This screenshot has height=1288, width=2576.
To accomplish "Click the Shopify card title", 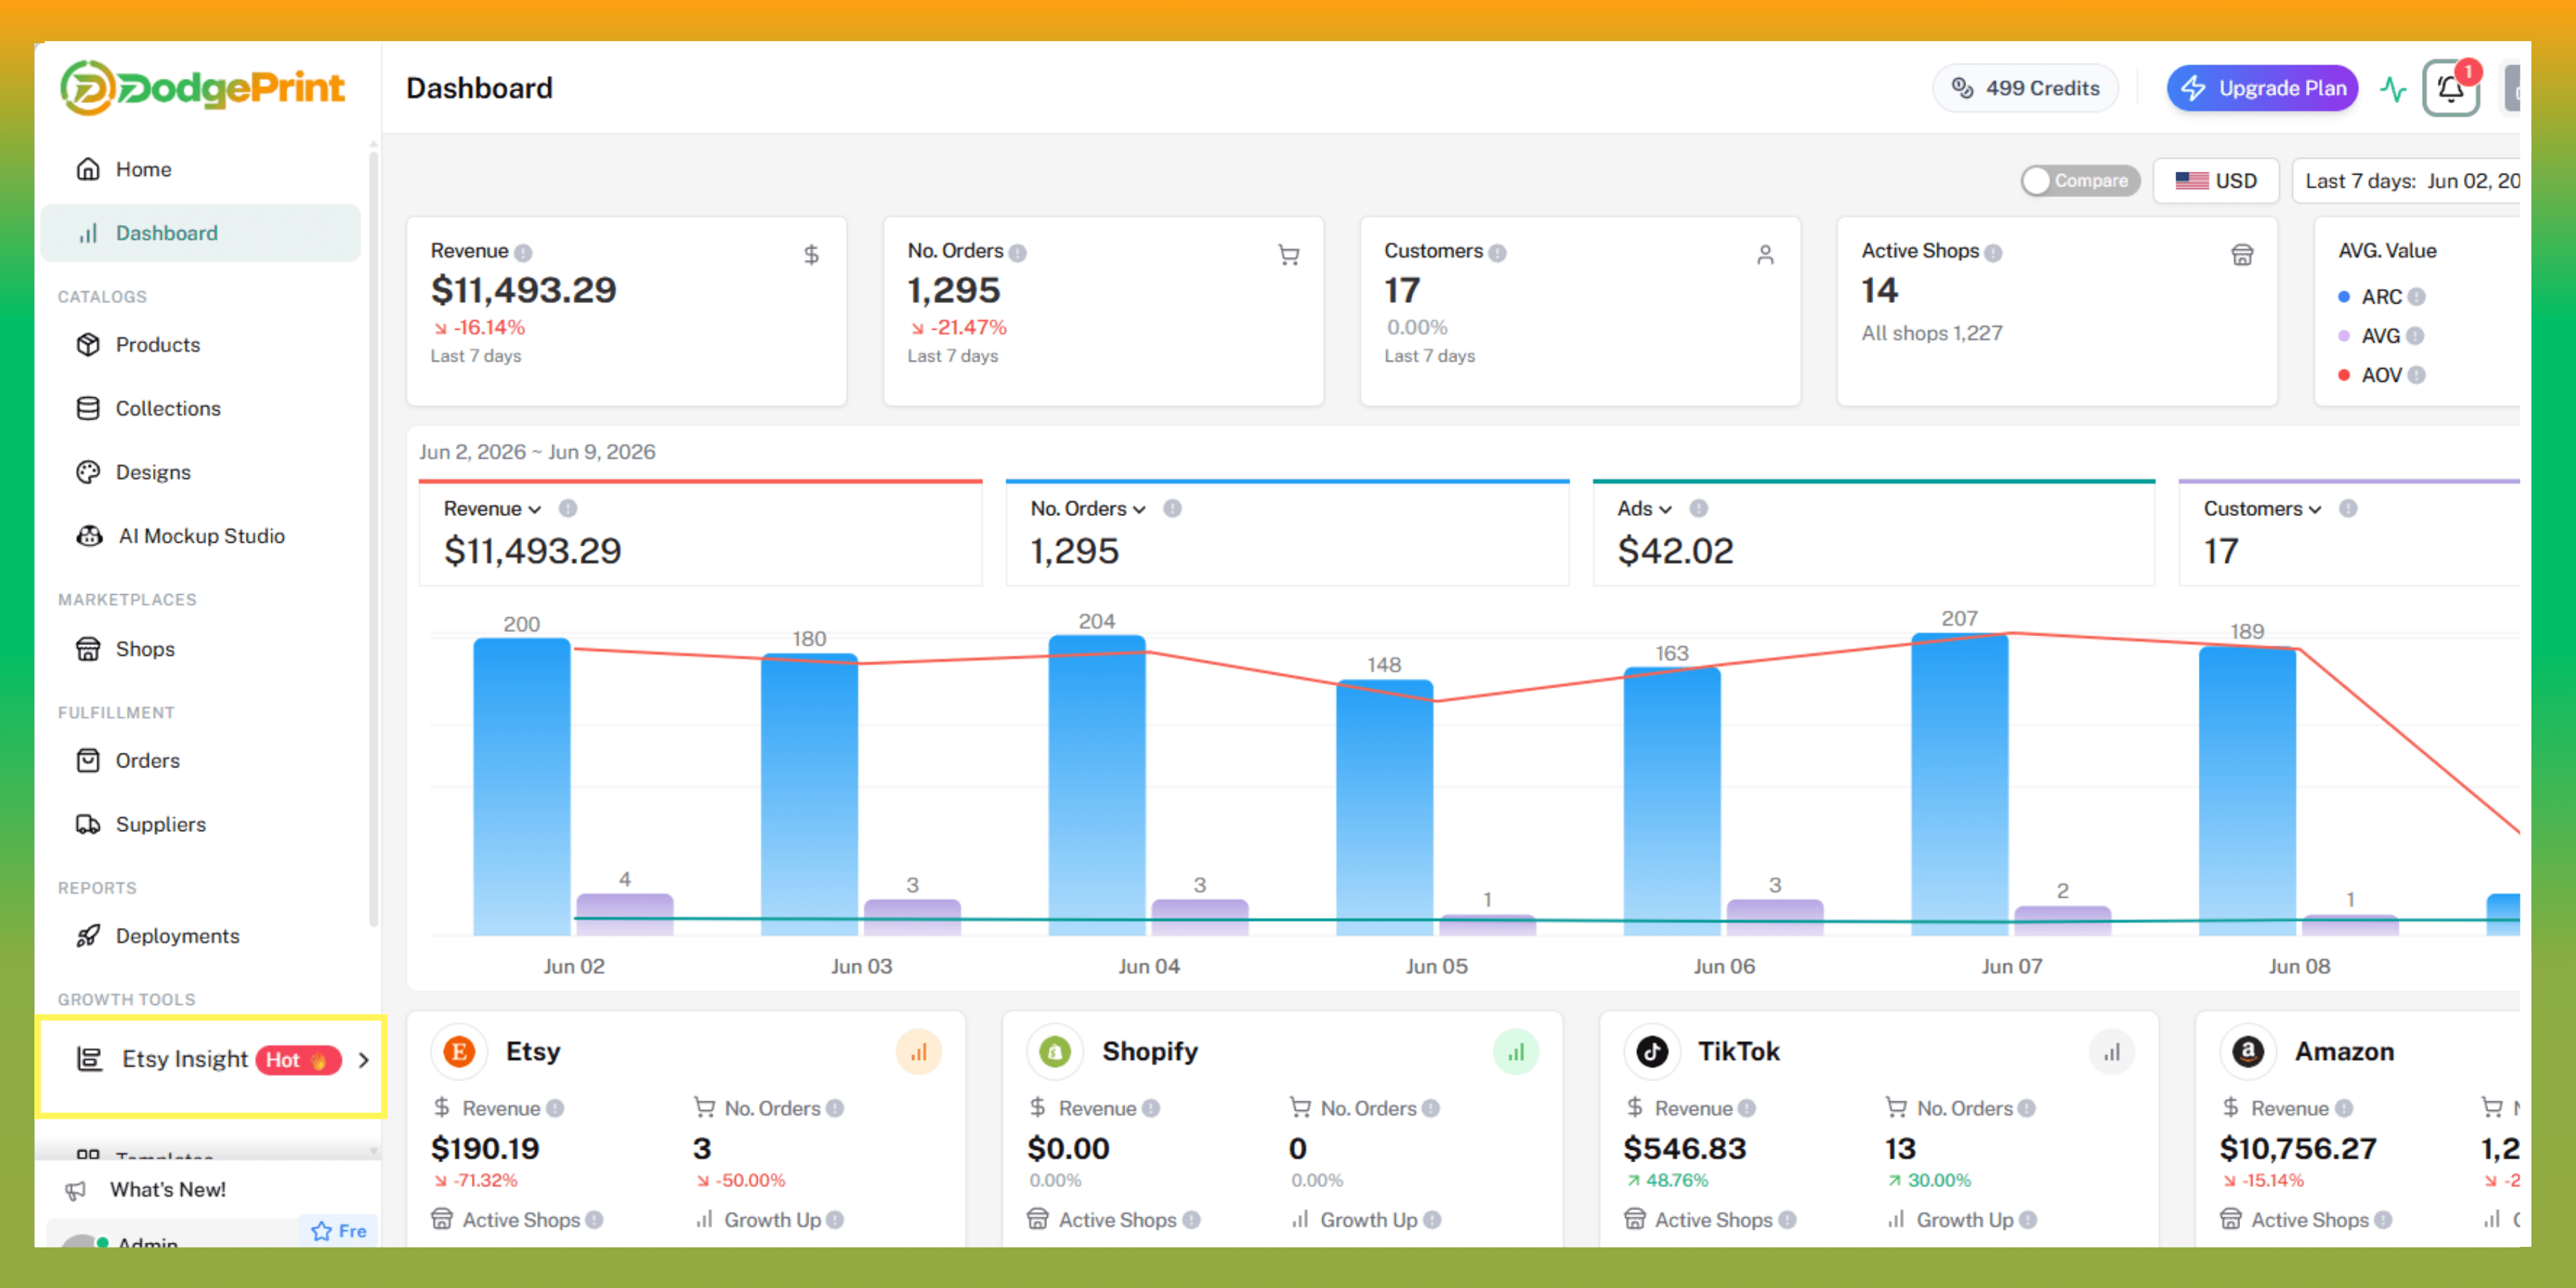I will coord(1150,1052).
